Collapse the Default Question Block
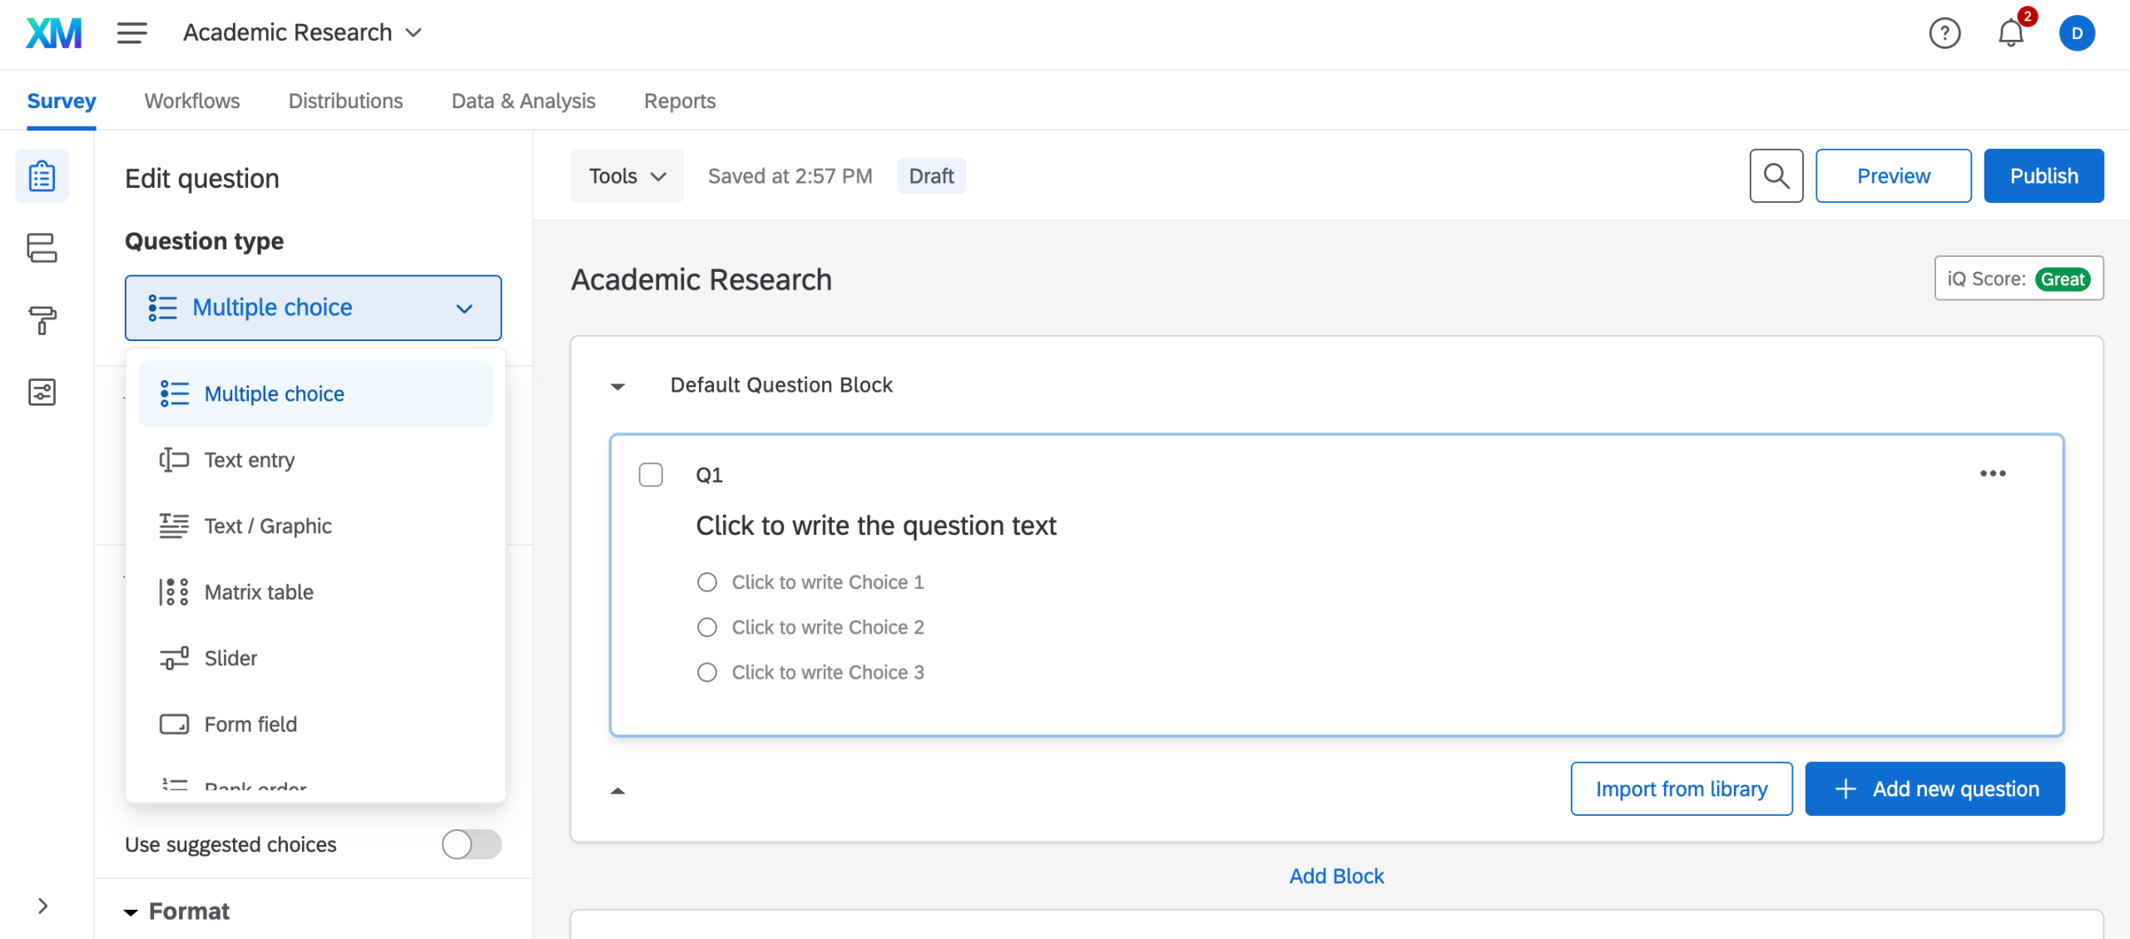 pos(617,385)
